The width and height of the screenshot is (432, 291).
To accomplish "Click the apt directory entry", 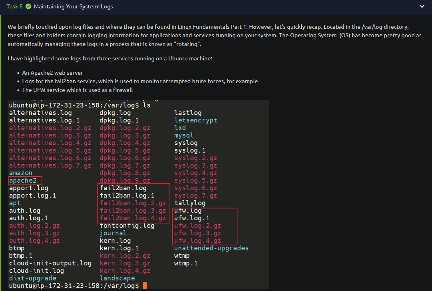I will click(15, 203).
